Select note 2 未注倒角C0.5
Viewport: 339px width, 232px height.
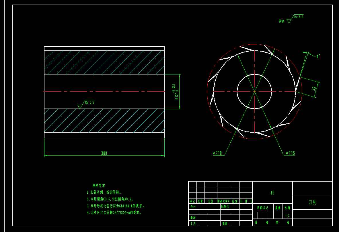click(110, 199)
